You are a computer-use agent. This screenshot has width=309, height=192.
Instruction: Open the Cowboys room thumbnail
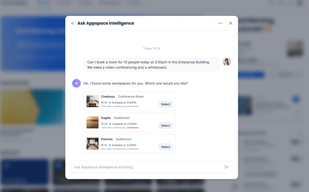click(x=92, y=101)
